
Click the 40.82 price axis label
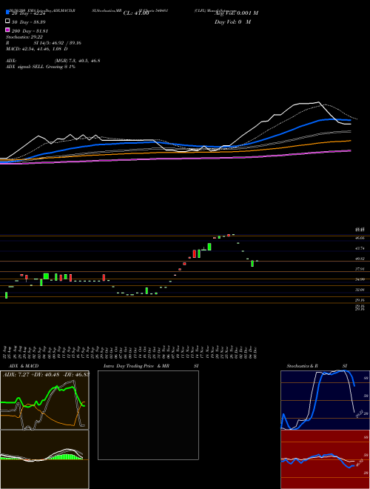coord(360,259)
